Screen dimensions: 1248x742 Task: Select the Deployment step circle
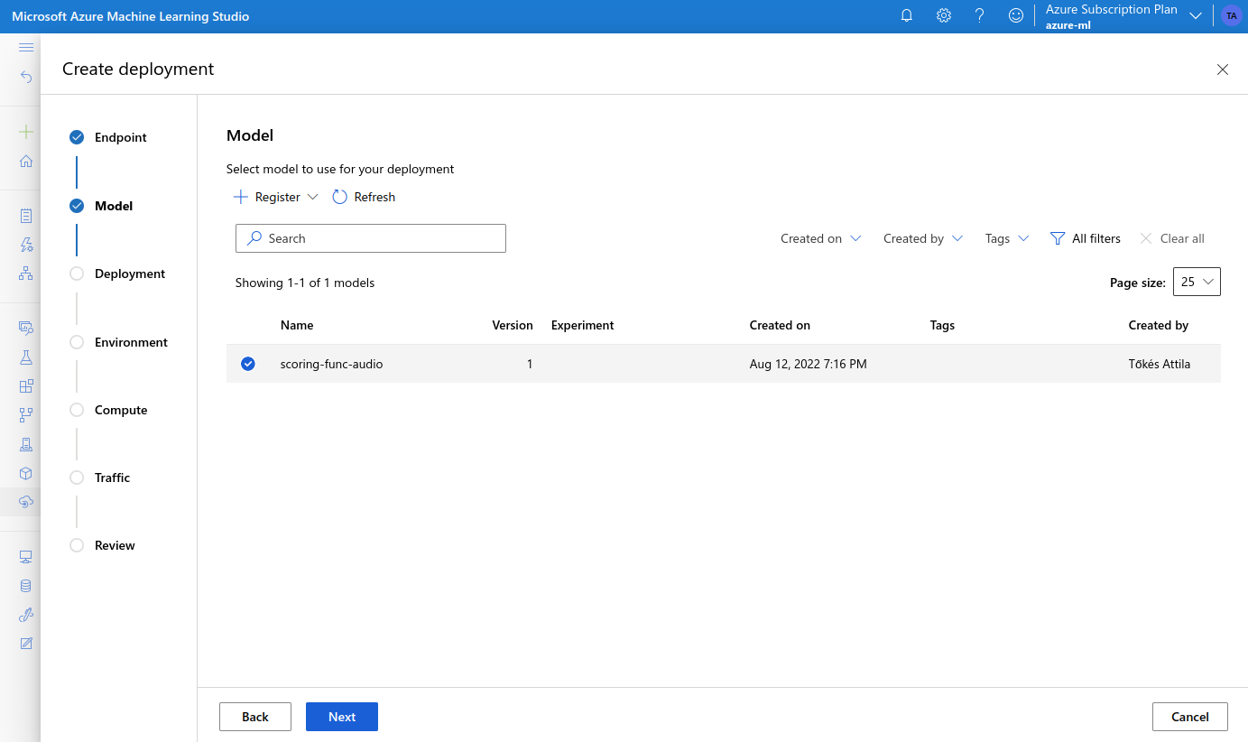[77, 274]
